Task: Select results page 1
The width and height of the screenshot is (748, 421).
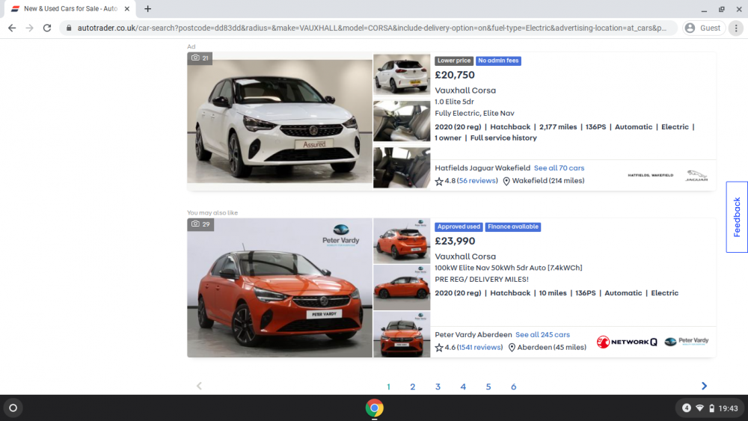Action: pos(388,387)
